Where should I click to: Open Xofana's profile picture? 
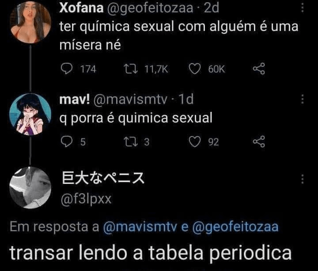30,22
